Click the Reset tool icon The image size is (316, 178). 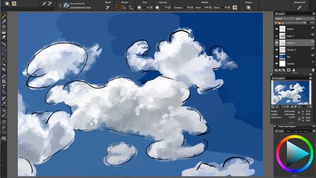[108, 7]
